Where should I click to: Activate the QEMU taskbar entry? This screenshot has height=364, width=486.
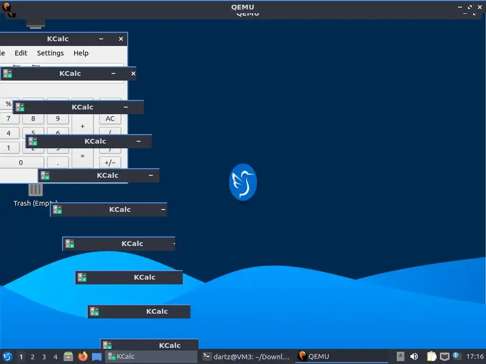[342, 356]
